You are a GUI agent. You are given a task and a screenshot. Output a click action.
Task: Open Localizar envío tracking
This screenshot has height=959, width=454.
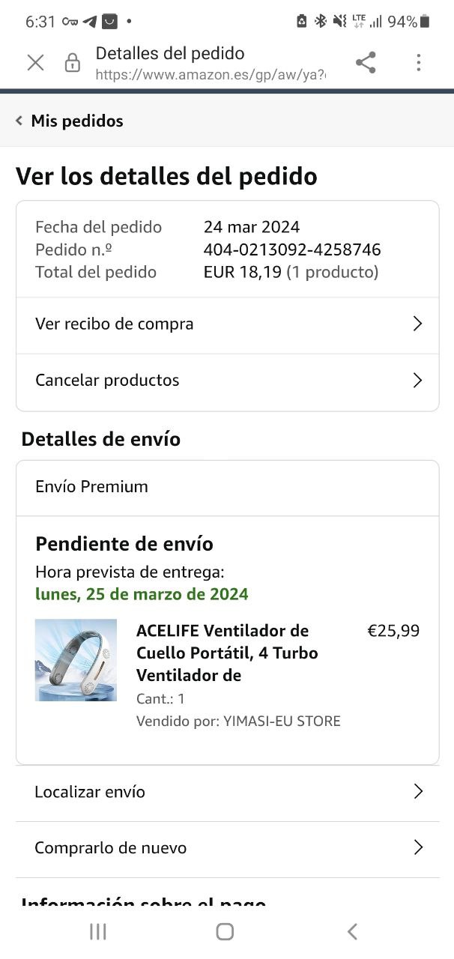pos(90,792)
